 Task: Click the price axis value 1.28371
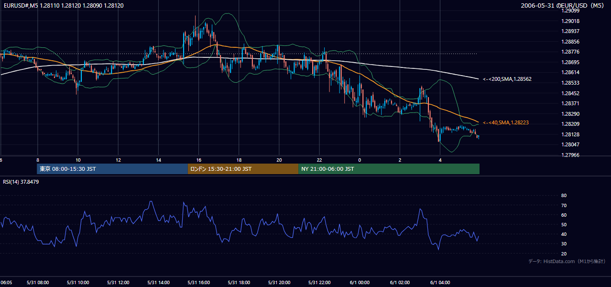(x=570, y=103)
